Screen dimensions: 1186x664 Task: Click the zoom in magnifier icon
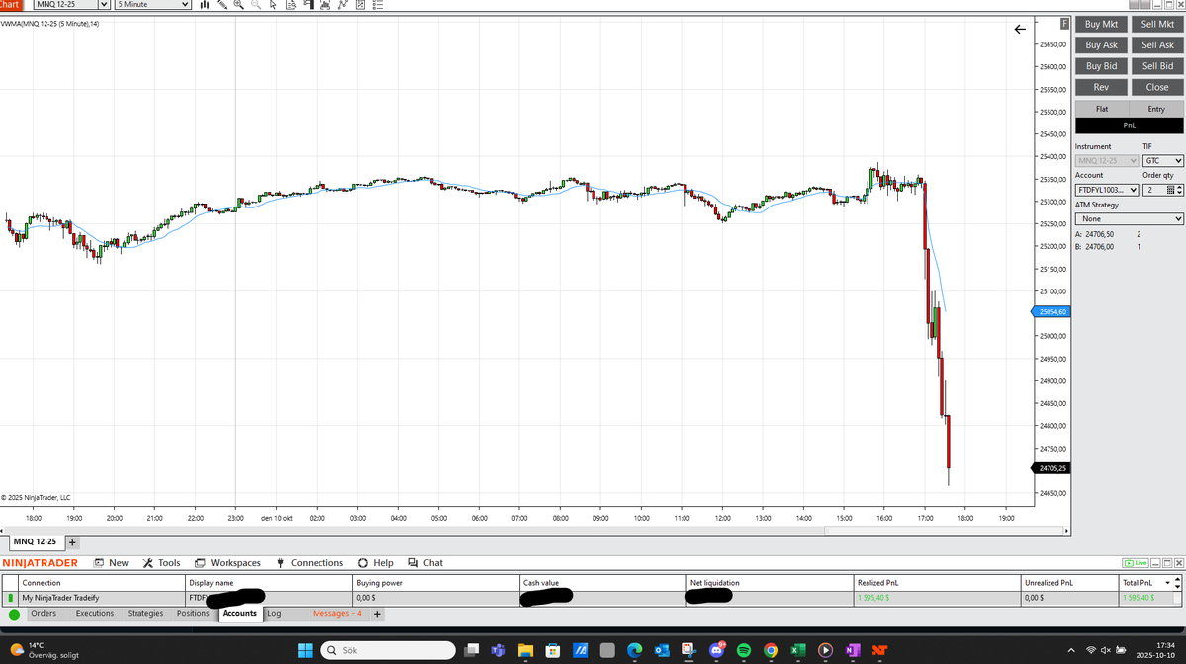[239, 5]
